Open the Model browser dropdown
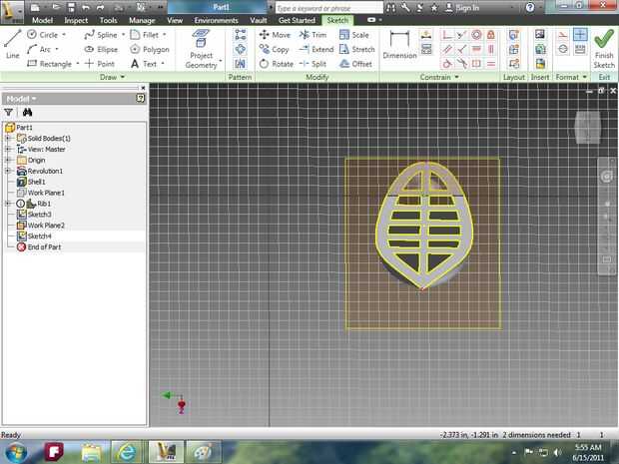619x464 pixels. 21,98
